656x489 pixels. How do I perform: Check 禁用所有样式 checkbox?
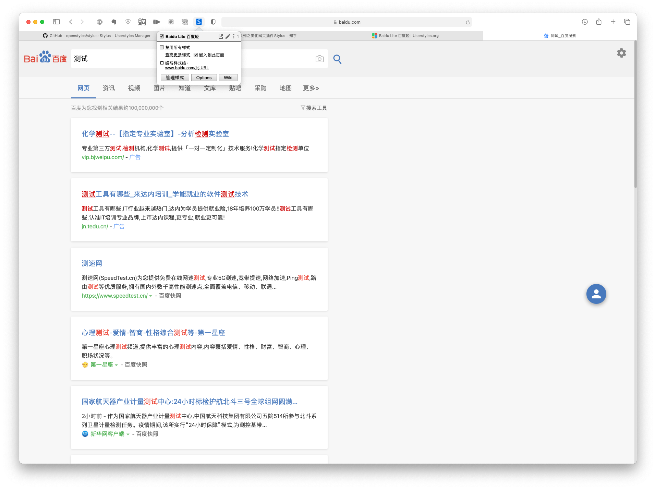(x=162, y=48)
